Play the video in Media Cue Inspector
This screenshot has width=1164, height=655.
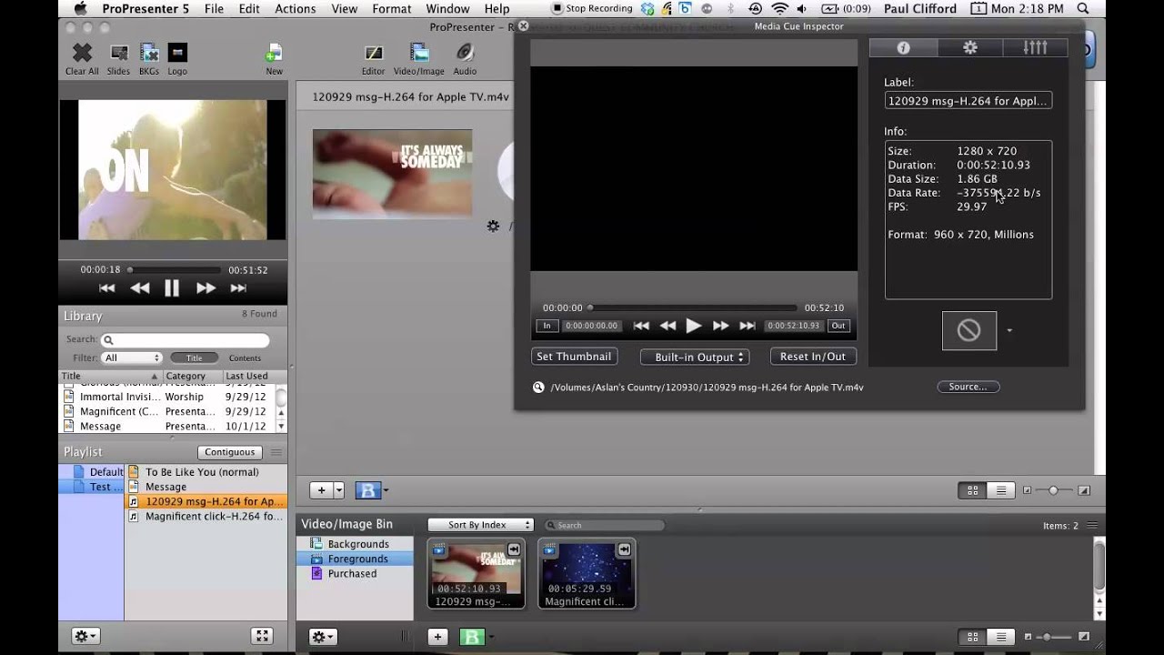694,326
